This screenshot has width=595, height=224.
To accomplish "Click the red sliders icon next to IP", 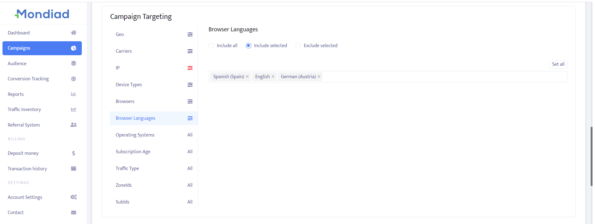I will pos(190,68).
